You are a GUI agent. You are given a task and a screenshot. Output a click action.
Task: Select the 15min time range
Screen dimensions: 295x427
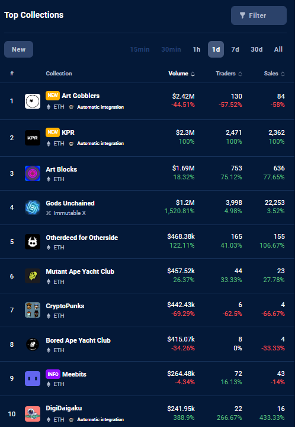click(140, 49)
